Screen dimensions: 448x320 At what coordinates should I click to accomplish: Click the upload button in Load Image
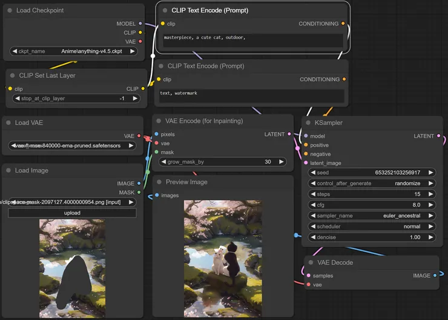[x=72, y=213]
